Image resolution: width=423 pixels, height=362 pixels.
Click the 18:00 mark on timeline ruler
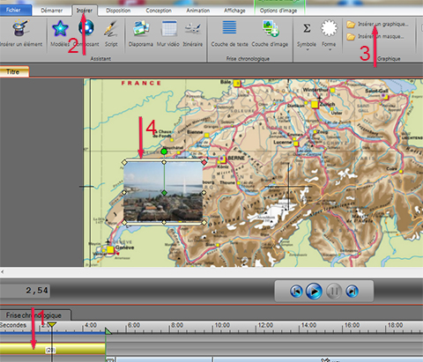395,325
